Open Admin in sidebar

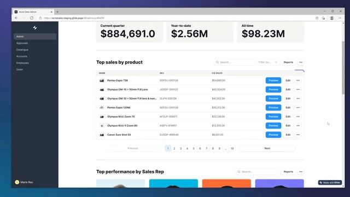click(35, 37)
